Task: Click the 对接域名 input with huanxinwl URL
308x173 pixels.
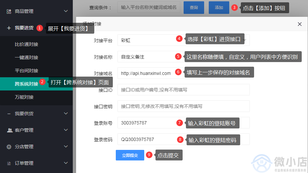Action: tap(184, 73)
